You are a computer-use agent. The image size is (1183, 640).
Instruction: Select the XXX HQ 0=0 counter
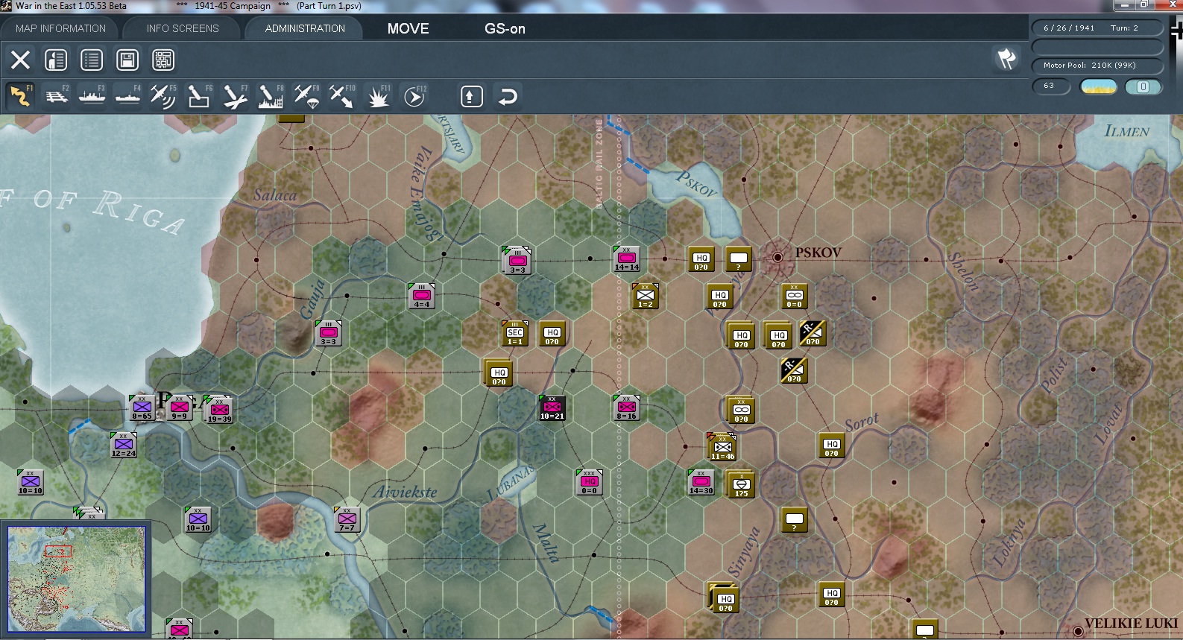[x=590, y=482]
